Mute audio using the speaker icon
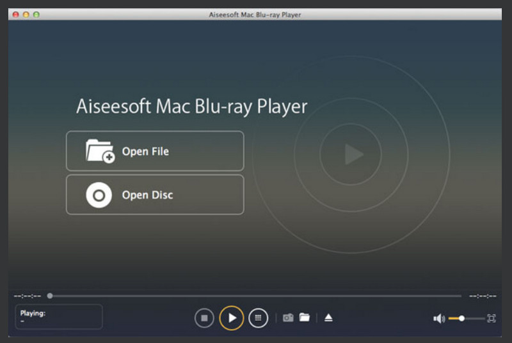 (439, 318)
